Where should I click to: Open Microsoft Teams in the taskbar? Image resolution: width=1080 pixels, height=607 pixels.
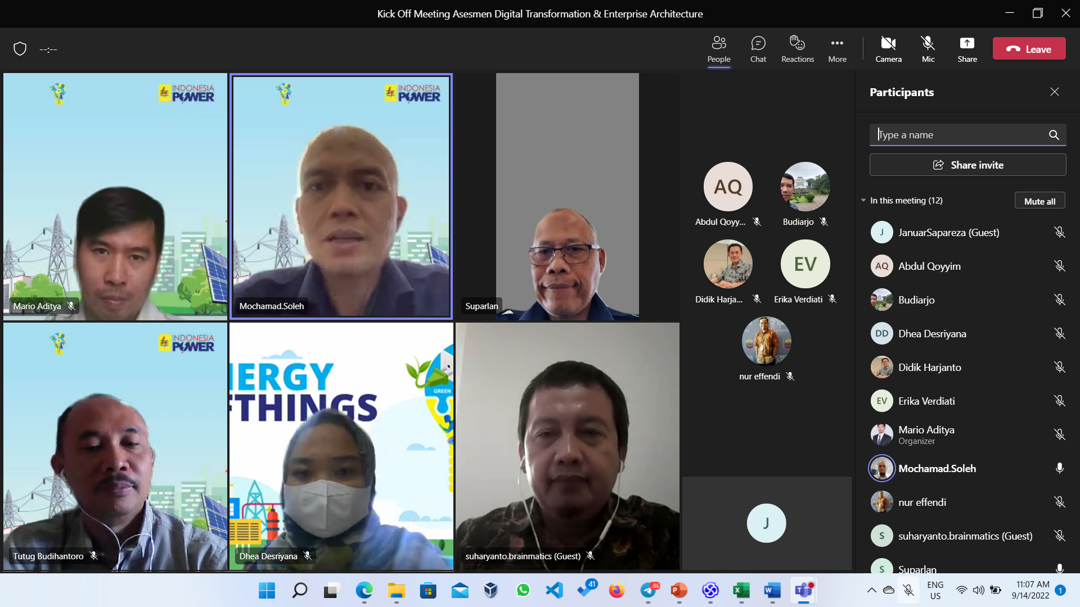click(x=803, y=590)
